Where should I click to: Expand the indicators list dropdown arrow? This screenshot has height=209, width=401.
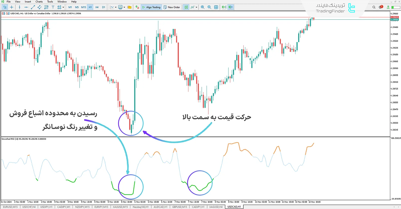pos(124,7)
